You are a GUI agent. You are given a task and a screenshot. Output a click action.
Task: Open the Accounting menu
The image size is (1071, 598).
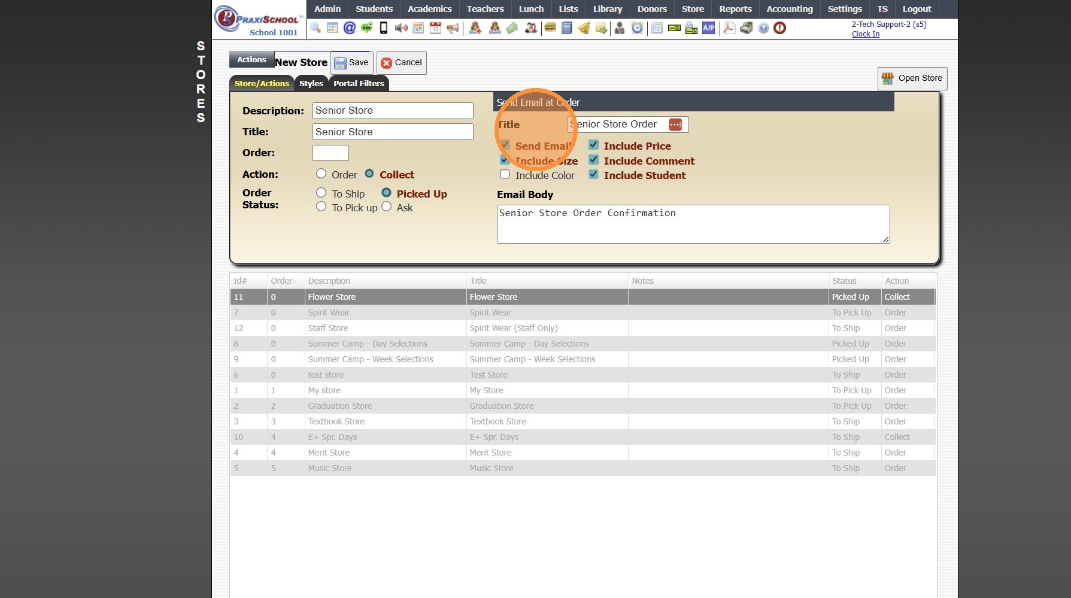(790, 9)
